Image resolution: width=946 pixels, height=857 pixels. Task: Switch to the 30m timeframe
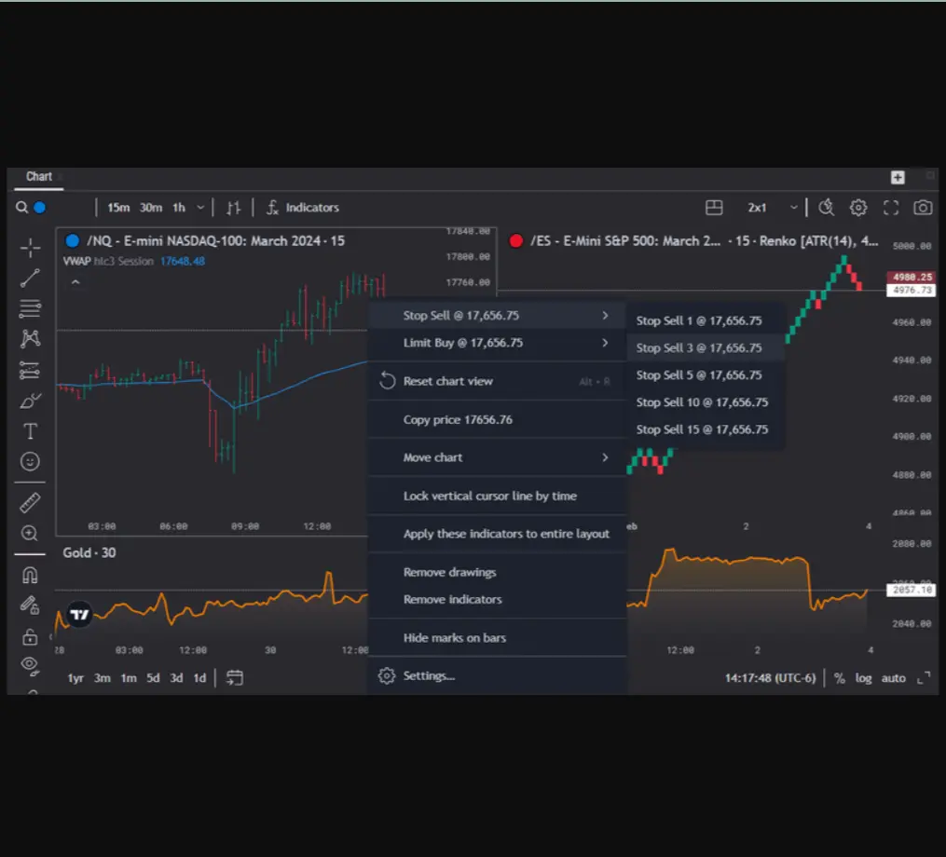coord(150,208)
